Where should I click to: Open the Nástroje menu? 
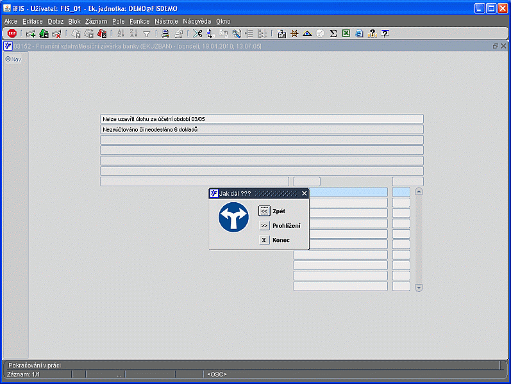pos(166,22)
